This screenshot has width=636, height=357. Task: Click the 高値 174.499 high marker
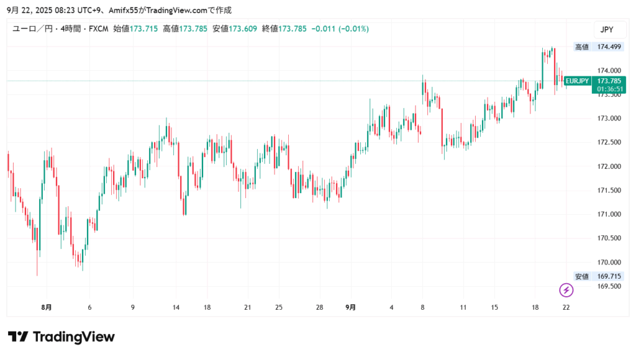(x=597, y=47)
